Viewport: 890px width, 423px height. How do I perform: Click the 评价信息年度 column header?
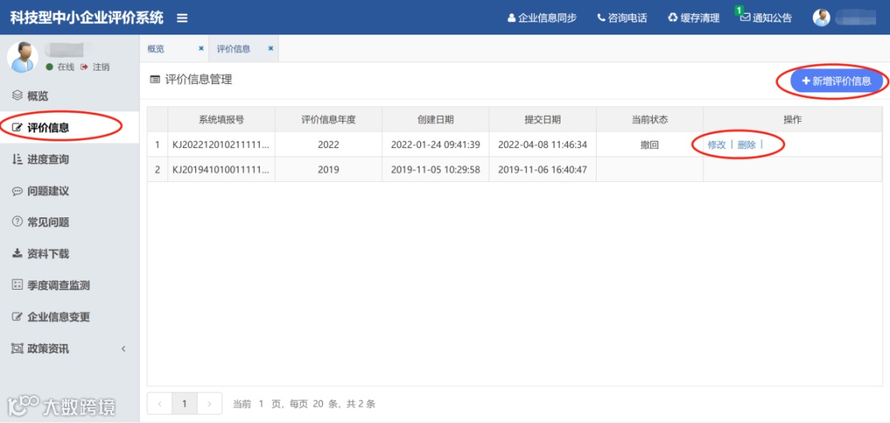329,119
